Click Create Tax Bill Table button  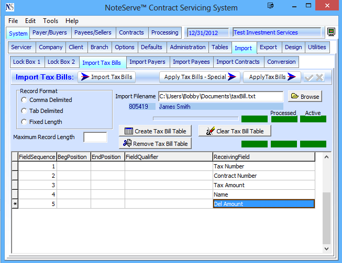(155, 131)
